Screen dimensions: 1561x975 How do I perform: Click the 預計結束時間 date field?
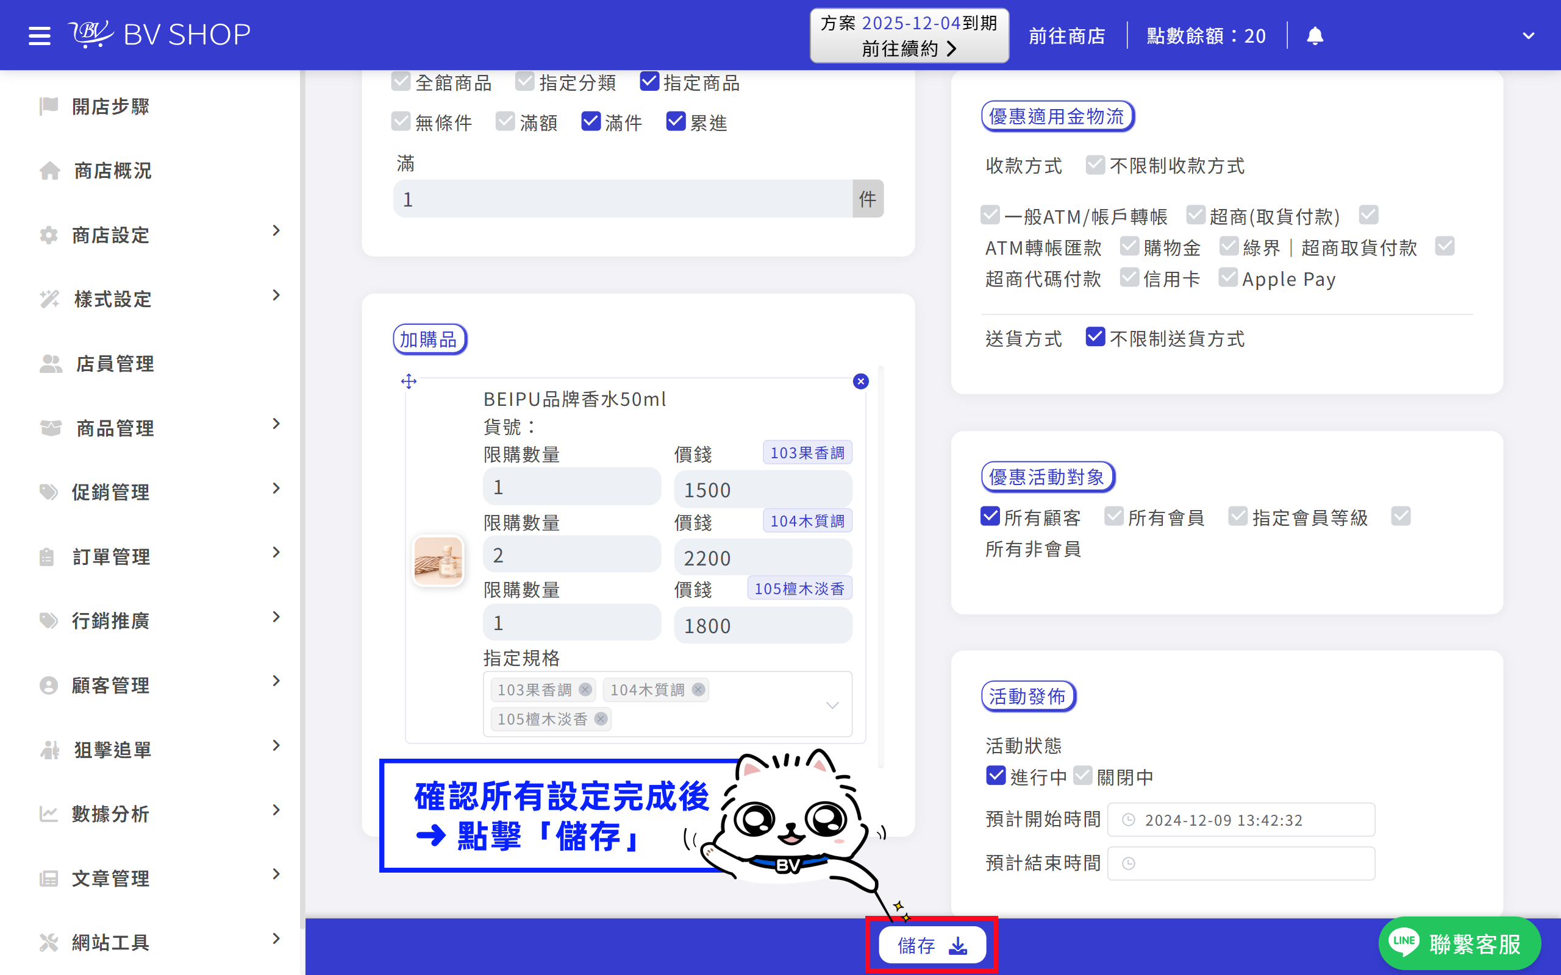(x=1241, y=863)
